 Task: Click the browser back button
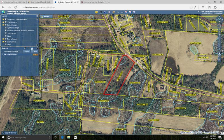[x=3, y=7]
